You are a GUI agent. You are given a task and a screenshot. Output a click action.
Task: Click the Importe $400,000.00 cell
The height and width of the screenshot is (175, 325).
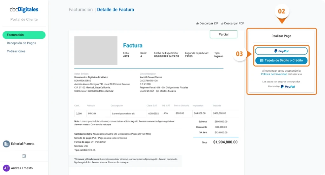point(220,113)
